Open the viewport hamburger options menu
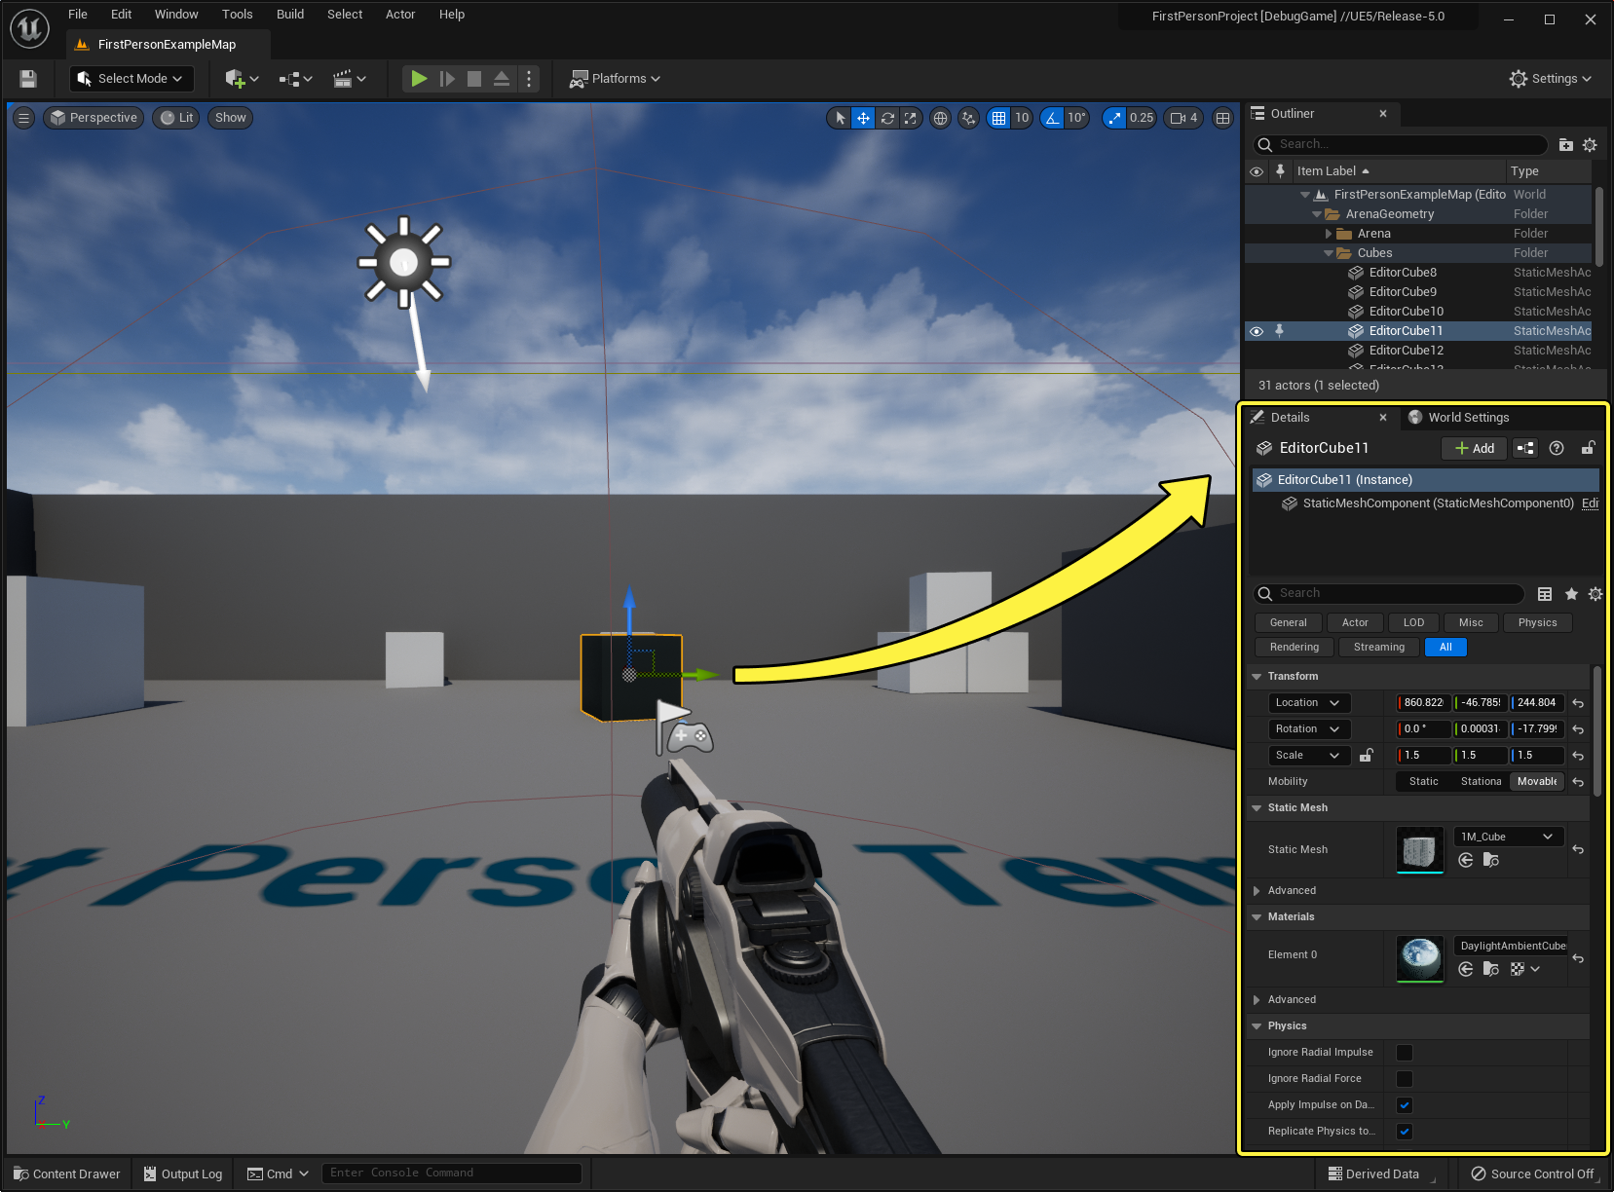This screenshot has height=1192, width=1614. coord(24,118)
